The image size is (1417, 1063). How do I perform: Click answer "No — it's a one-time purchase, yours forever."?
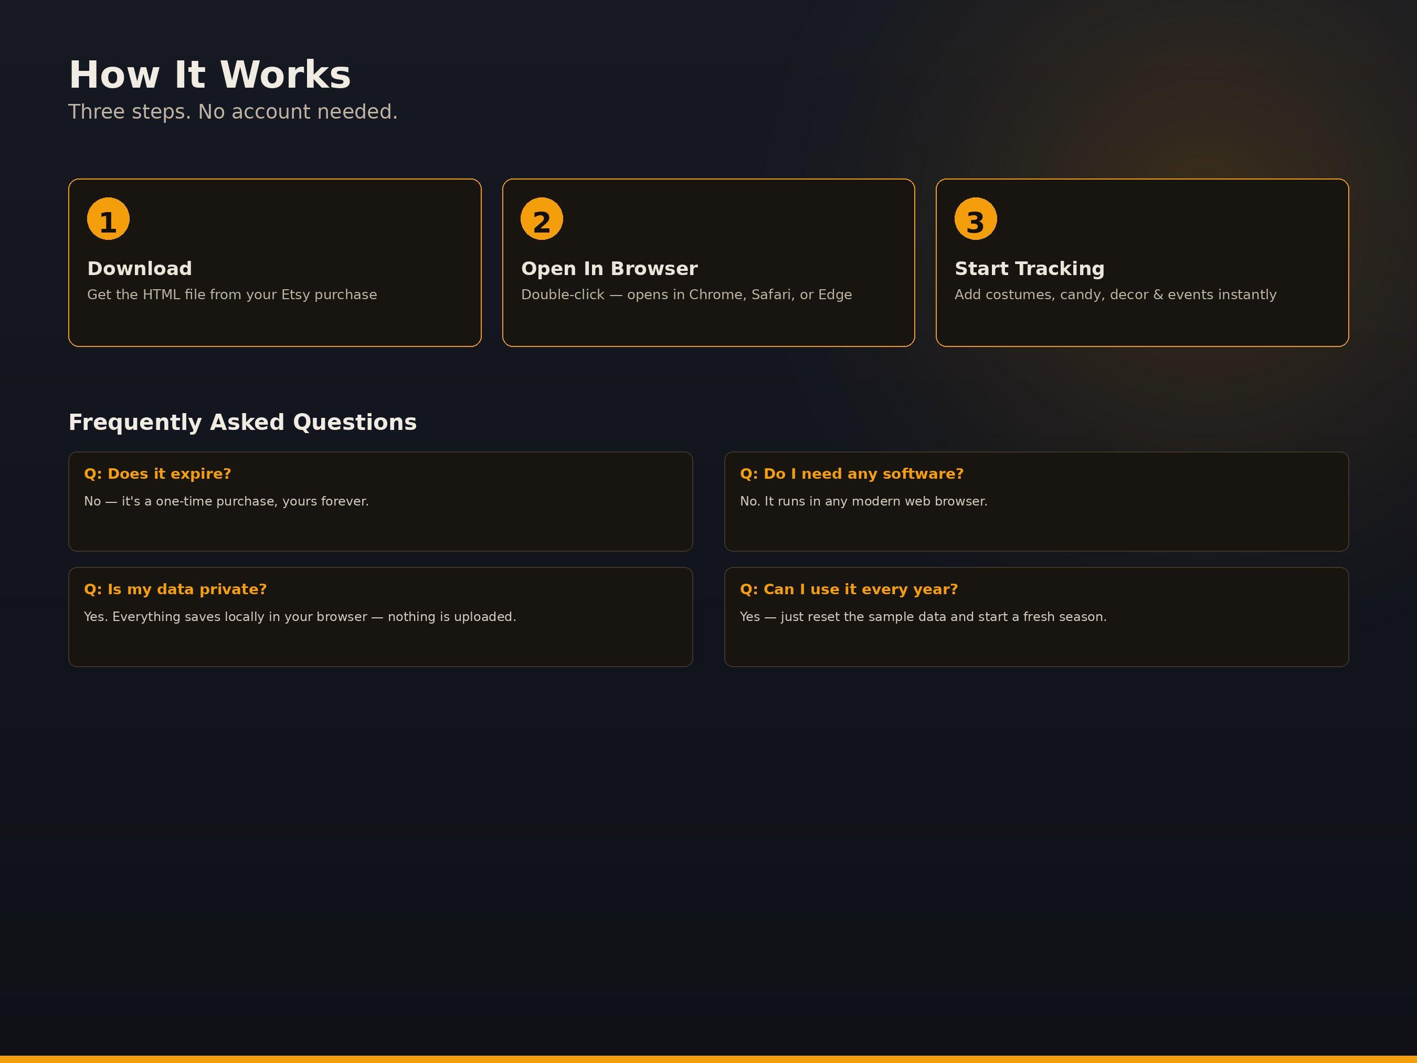[x=226, y=501]
